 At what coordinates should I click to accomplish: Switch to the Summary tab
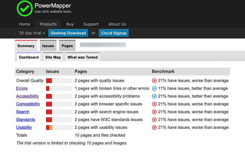tap(26, 46)
